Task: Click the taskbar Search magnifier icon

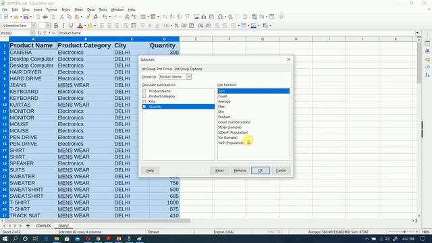Action: click(x=15, y=238)
